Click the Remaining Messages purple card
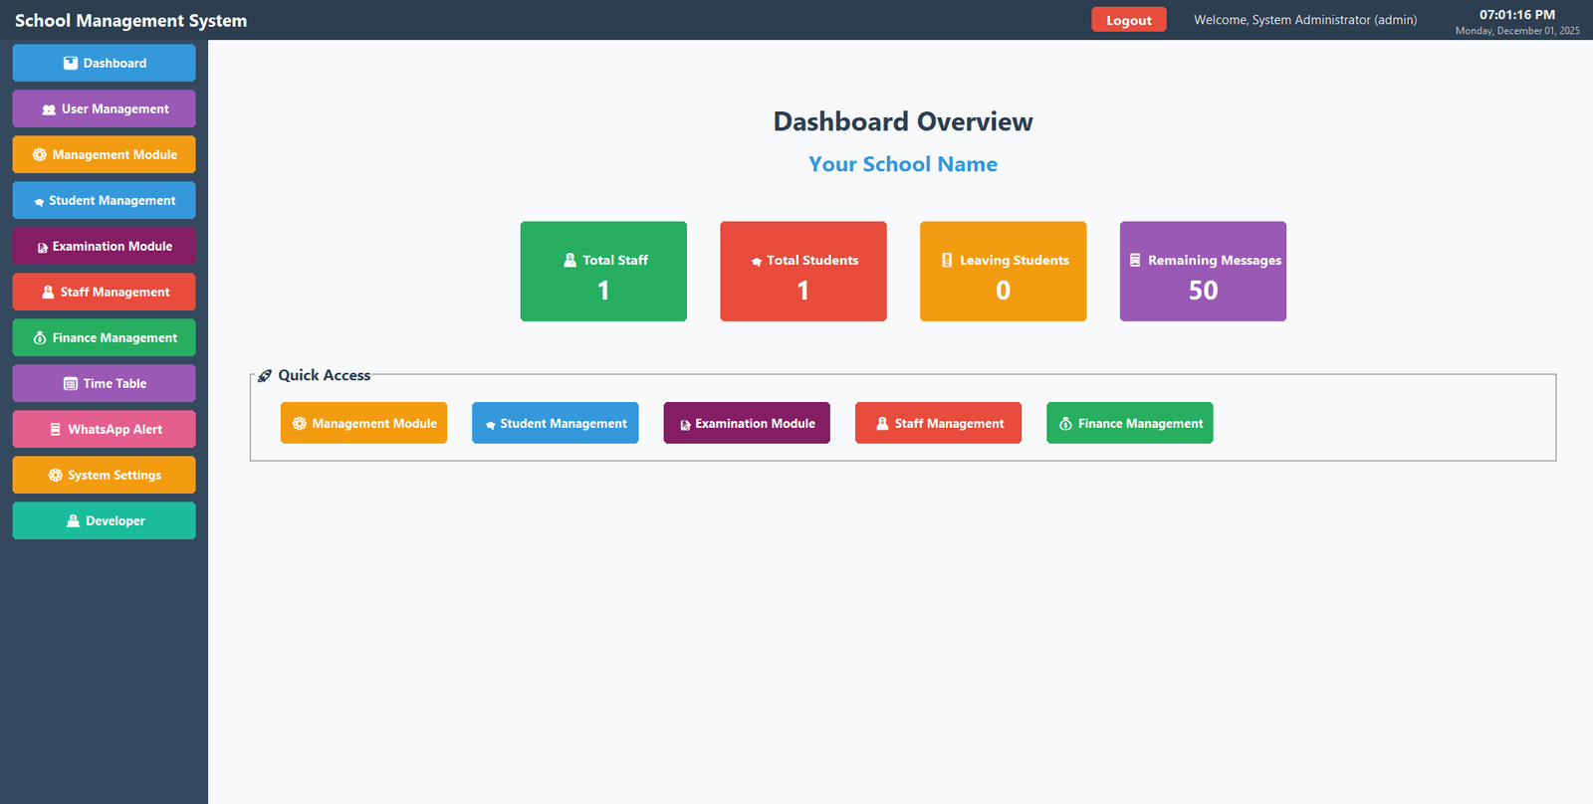 click(x=1203, y=272)
